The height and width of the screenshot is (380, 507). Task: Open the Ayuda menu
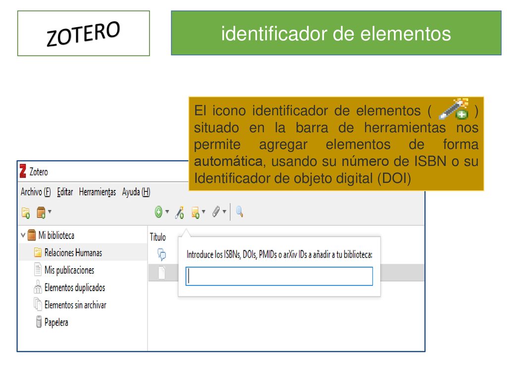pos(136,192)
